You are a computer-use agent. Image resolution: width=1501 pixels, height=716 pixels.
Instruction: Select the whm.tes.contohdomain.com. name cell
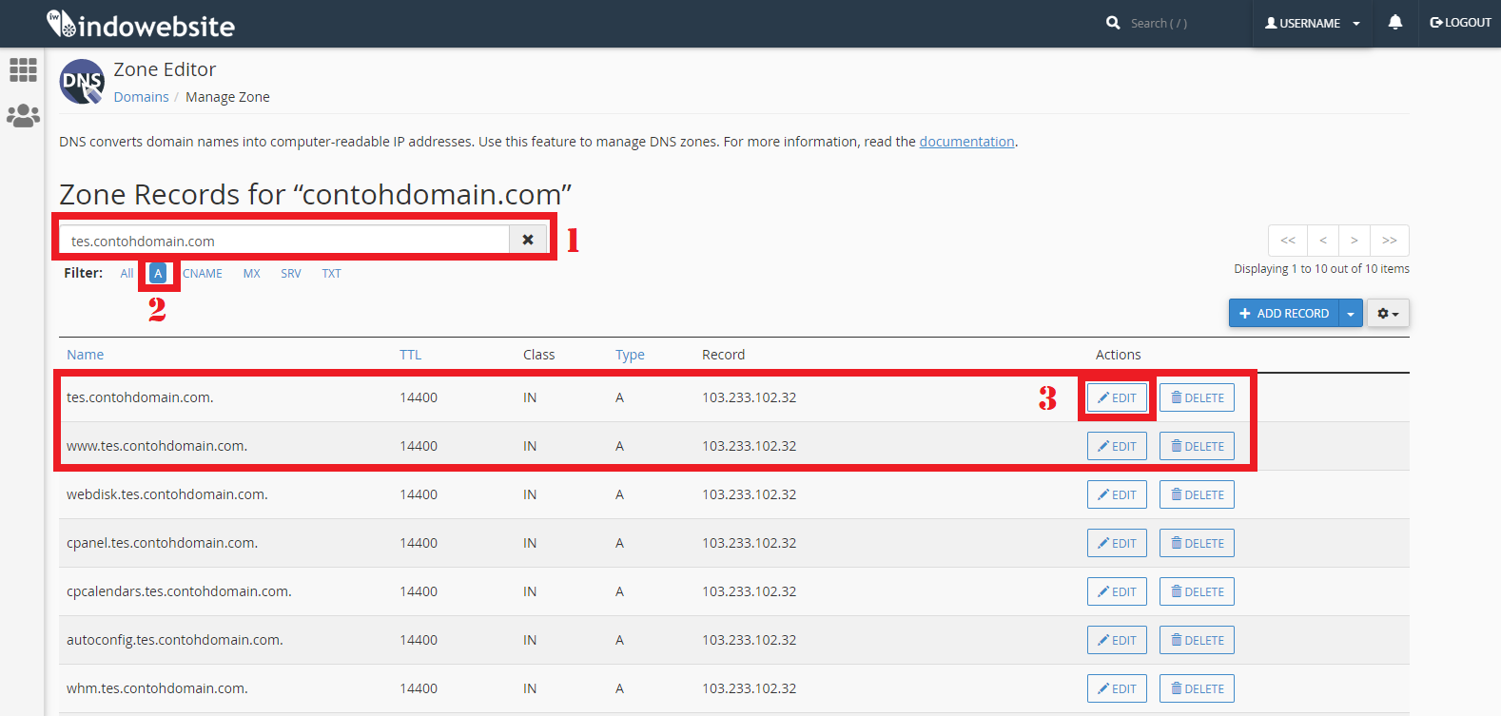coord(157,688)
